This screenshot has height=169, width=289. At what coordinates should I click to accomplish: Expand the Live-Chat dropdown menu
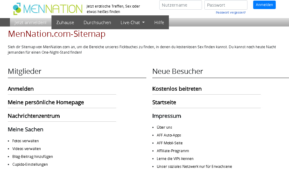132,23
